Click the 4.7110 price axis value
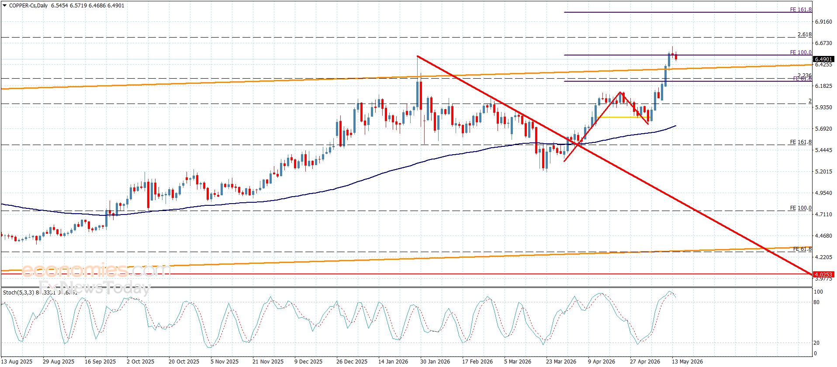This screenshot has width=837, height=367. click(823, 215)
